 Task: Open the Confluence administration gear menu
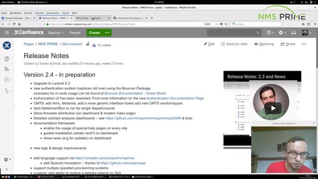282,33
